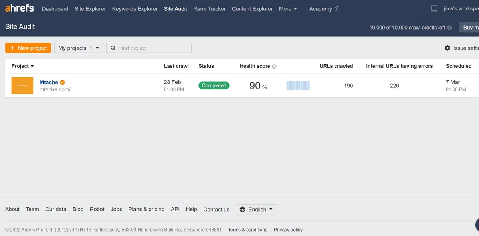
Task: Open Keywords Explorer from the navigation
Action: coord(135,9)
